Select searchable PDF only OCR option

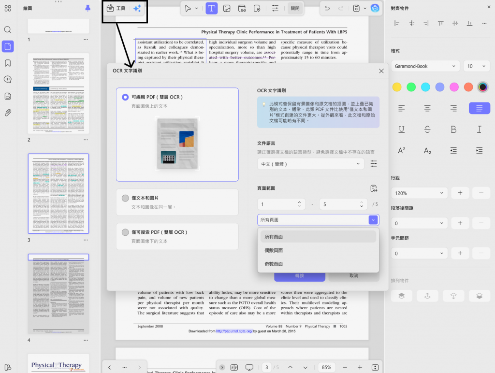tap(177, 236)
